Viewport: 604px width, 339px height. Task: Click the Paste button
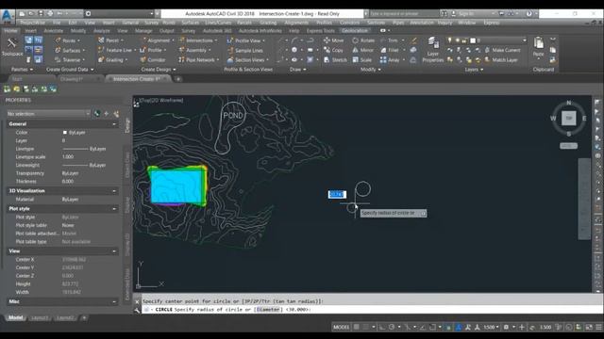(x=539, y=47)
